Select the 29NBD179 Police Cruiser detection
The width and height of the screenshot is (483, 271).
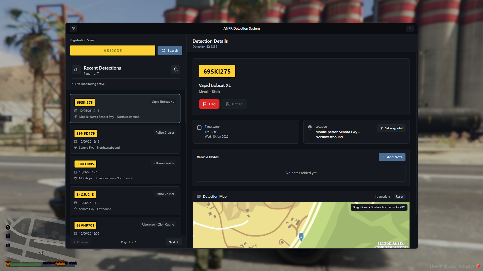[125, 139]
